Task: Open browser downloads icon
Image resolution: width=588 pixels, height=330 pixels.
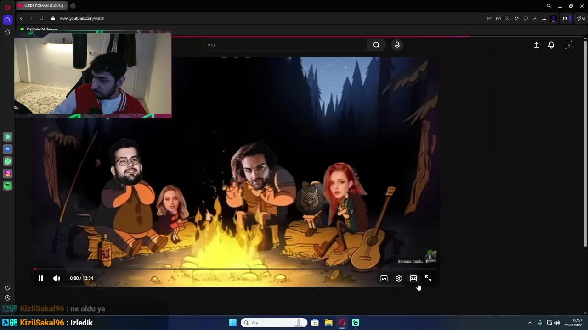Action: click(x=535, y=18)
